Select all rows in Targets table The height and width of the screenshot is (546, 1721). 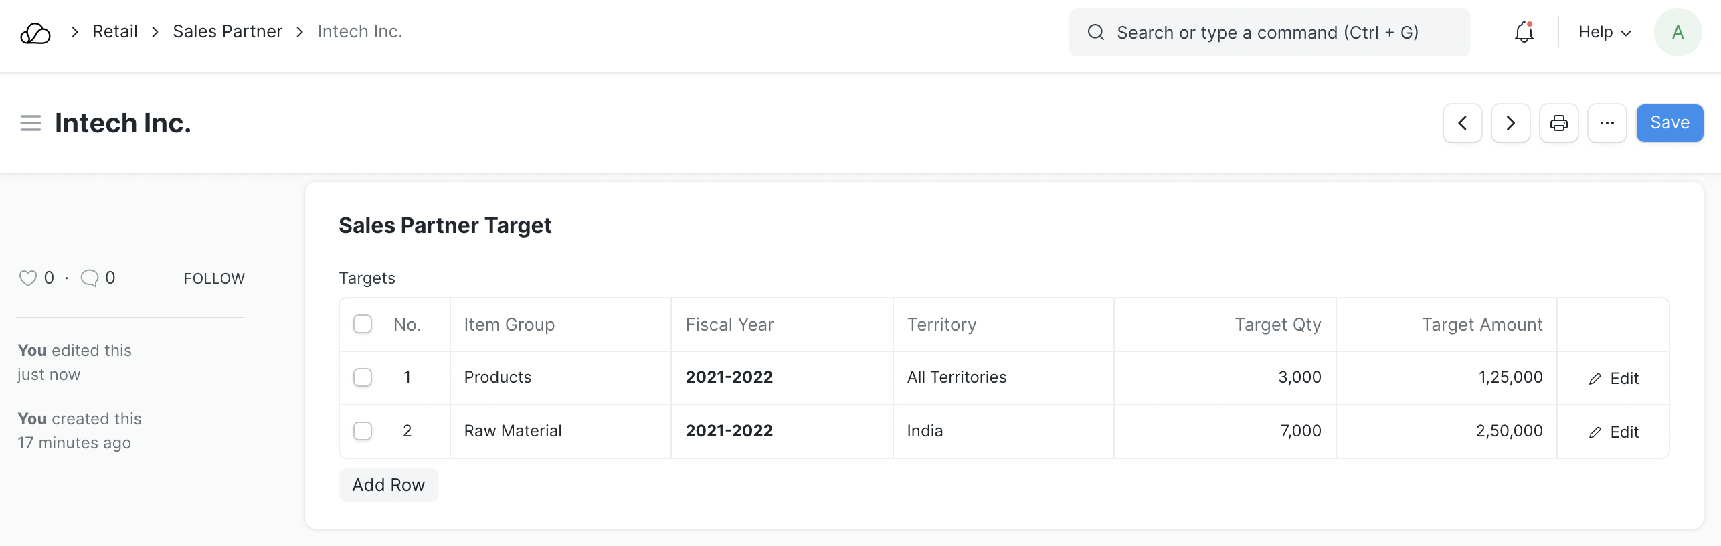point(363,325)
